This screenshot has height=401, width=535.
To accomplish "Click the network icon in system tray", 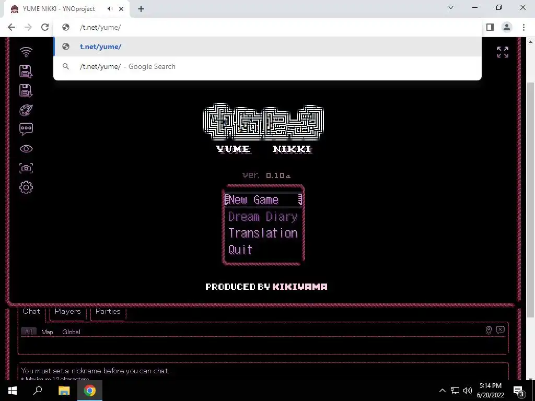I will 455,391.
